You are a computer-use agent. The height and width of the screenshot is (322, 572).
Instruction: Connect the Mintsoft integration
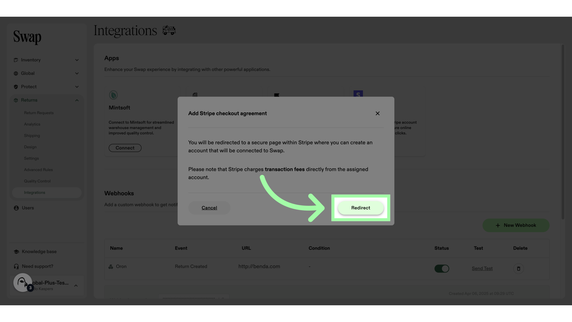(x=125, y=148)
